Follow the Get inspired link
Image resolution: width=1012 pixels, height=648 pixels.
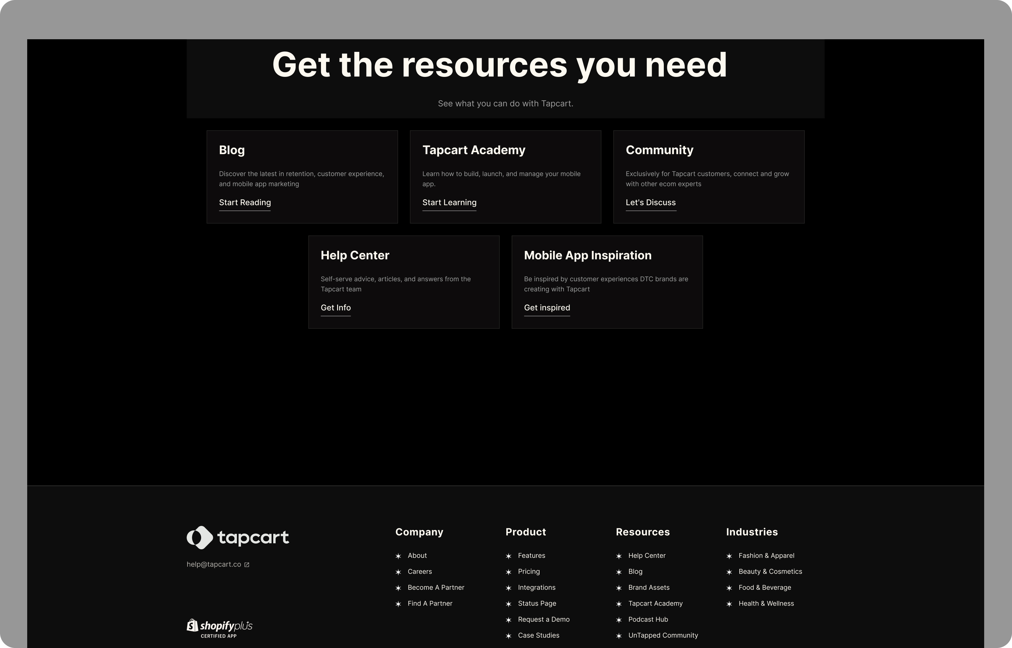[x=546, y=308]
